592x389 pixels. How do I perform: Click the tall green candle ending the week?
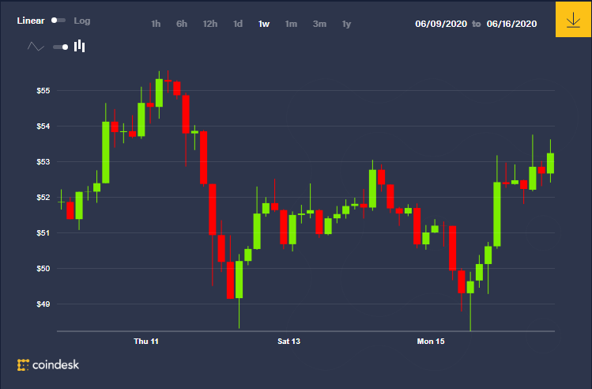click(x=550, y=163)
